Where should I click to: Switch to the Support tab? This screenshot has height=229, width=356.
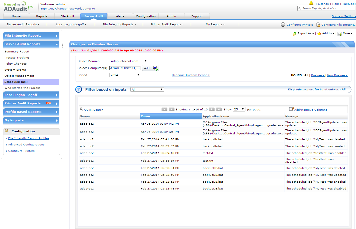pos(197,16)
